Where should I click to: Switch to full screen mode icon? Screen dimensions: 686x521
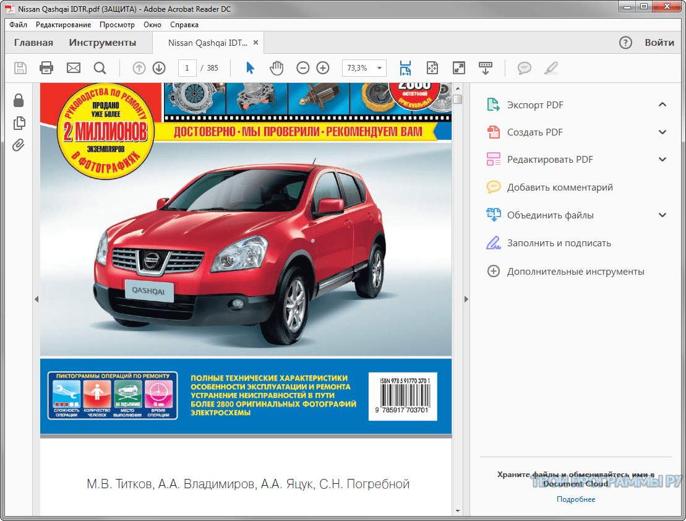pos(459,68)
